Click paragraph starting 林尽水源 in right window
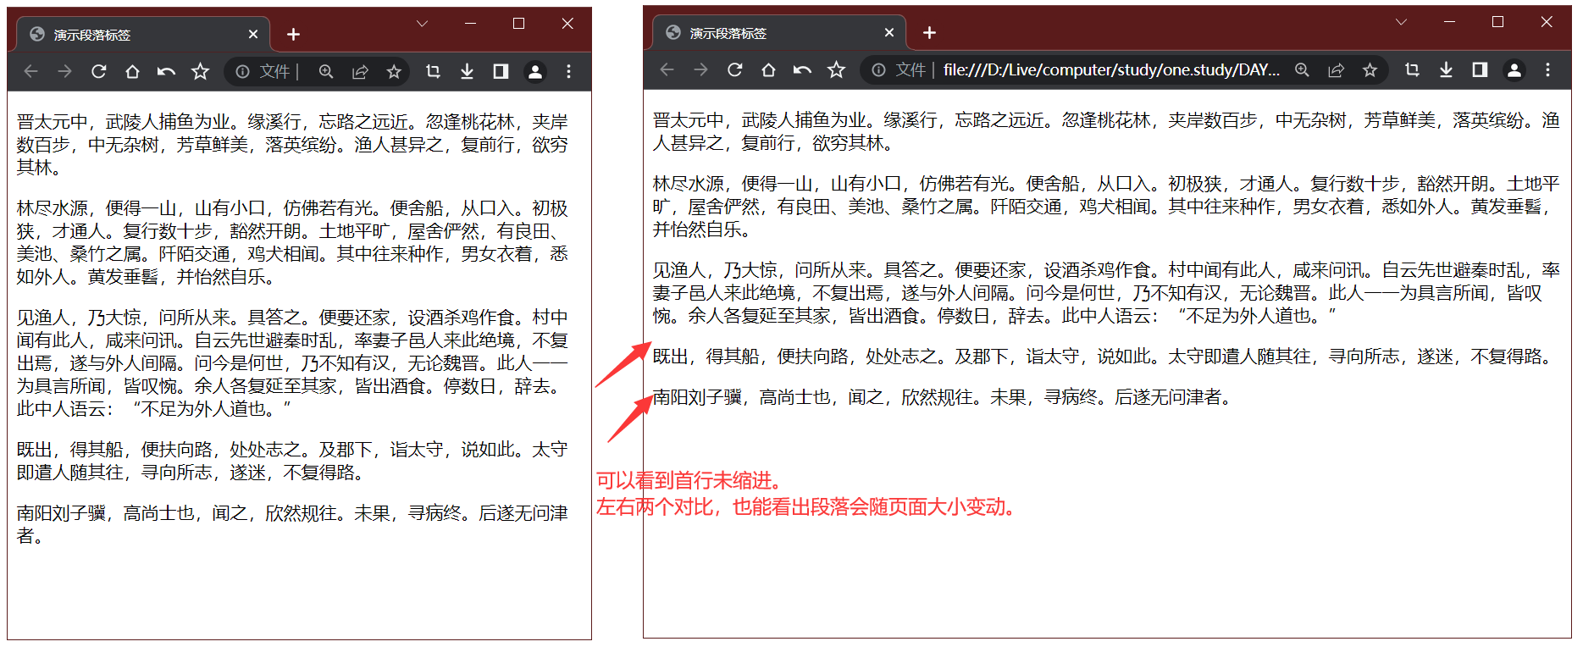 click(x=1106, y=207)
